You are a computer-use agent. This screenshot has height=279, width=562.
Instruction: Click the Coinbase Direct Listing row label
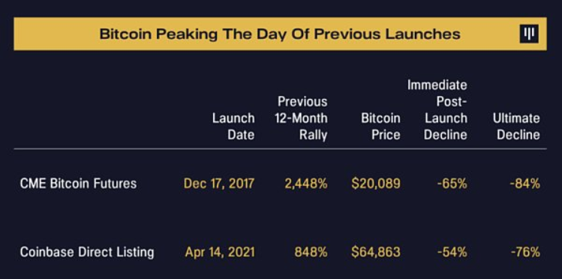click(x=87, y=252)
